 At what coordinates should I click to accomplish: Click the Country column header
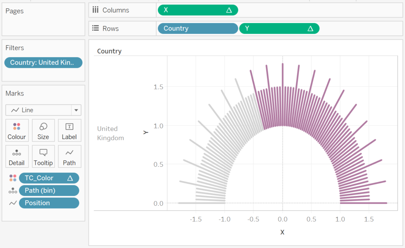tap(109, 51)
